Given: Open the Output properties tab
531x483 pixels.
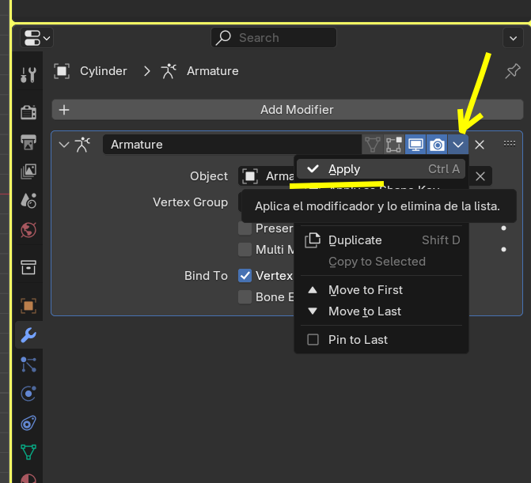Looking at the screenshot, I should (x=28, y=142).
